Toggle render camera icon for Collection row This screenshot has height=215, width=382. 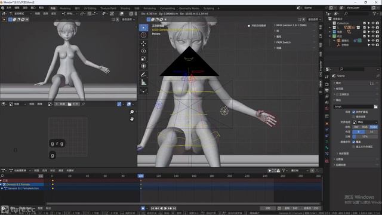(377, 23)
